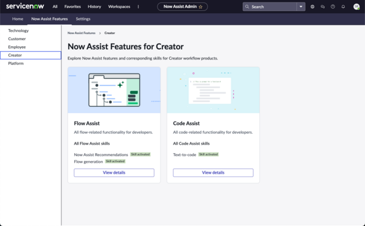The height and width of the screenshot is (226, 365).
Task: Click into the Search input field
Action: (x=273, y=7)
